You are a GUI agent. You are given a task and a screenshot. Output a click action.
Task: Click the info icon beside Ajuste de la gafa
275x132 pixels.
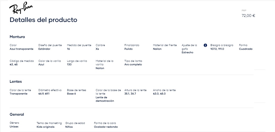pos(205,45)
